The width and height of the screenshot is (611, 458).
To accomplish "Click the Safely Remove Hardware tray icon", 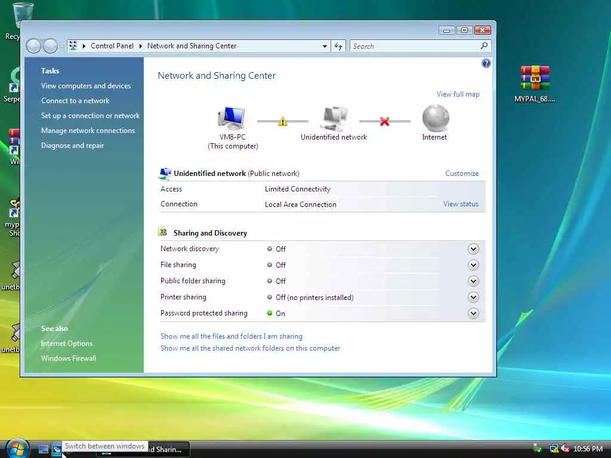I will click(x=538, y=448).
